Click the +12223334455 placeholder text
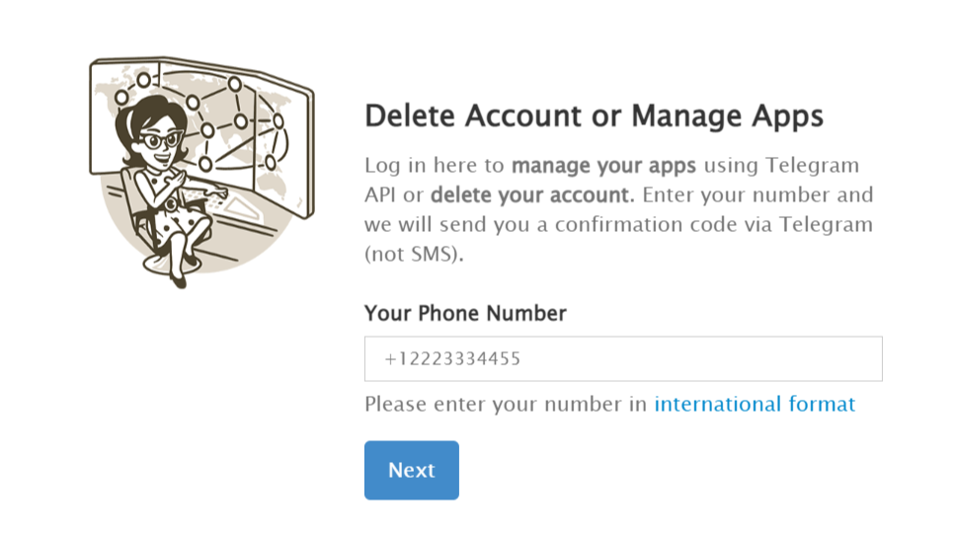Image resolution: width=956 pixels, height=537 pixels. pos(452,359)
